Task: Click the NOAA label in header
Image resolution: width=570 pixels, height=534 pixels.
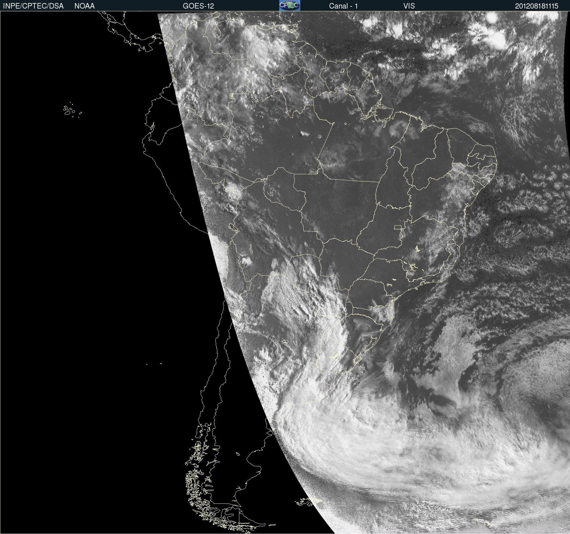Action: point(84,6)
